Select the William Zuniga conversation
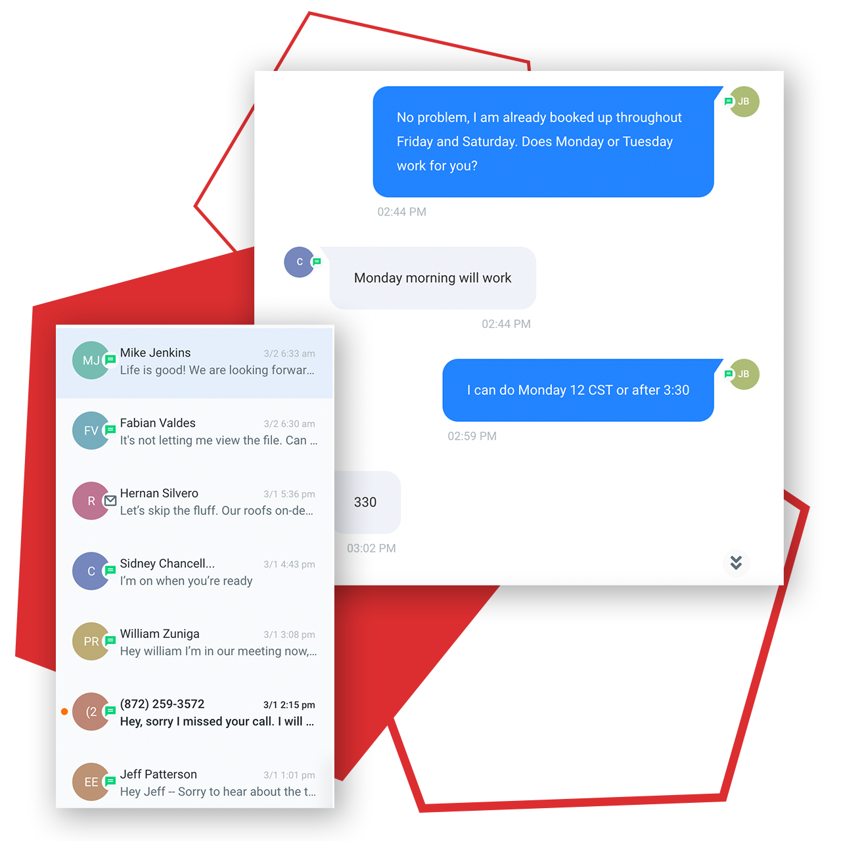The image size is (841, 841). 194,642
